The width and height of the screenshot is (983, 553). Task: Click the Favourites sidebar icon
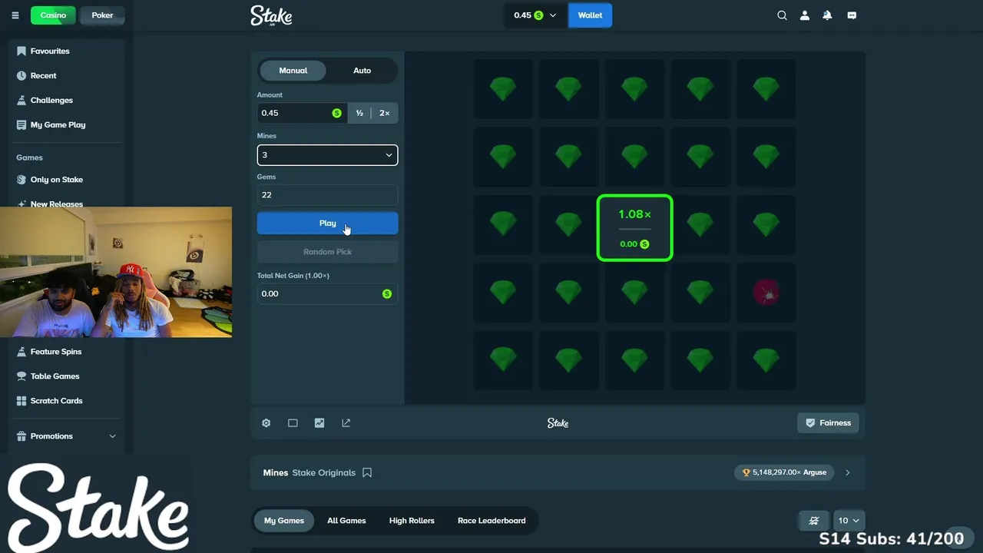point(22,51)
